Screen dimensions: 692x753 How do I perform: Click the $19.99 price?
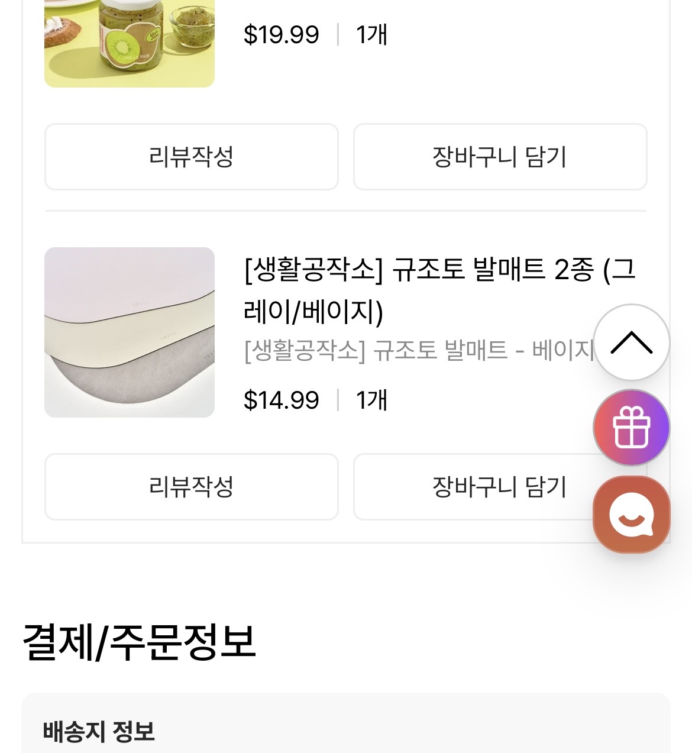click(282, 35)
